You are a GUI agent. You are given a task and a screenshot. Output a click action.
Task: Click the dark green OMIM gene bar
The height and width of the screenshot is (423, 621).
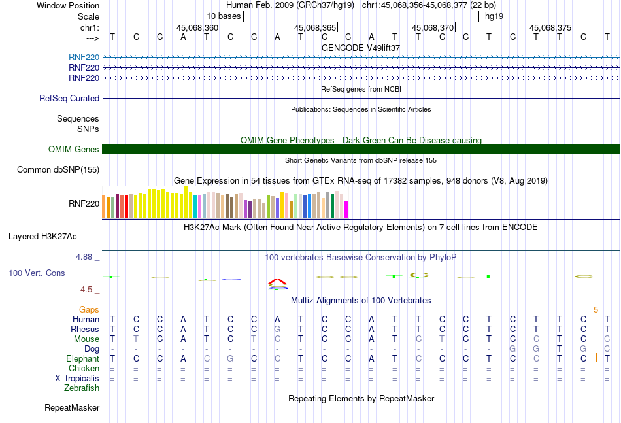coord(361,149)
